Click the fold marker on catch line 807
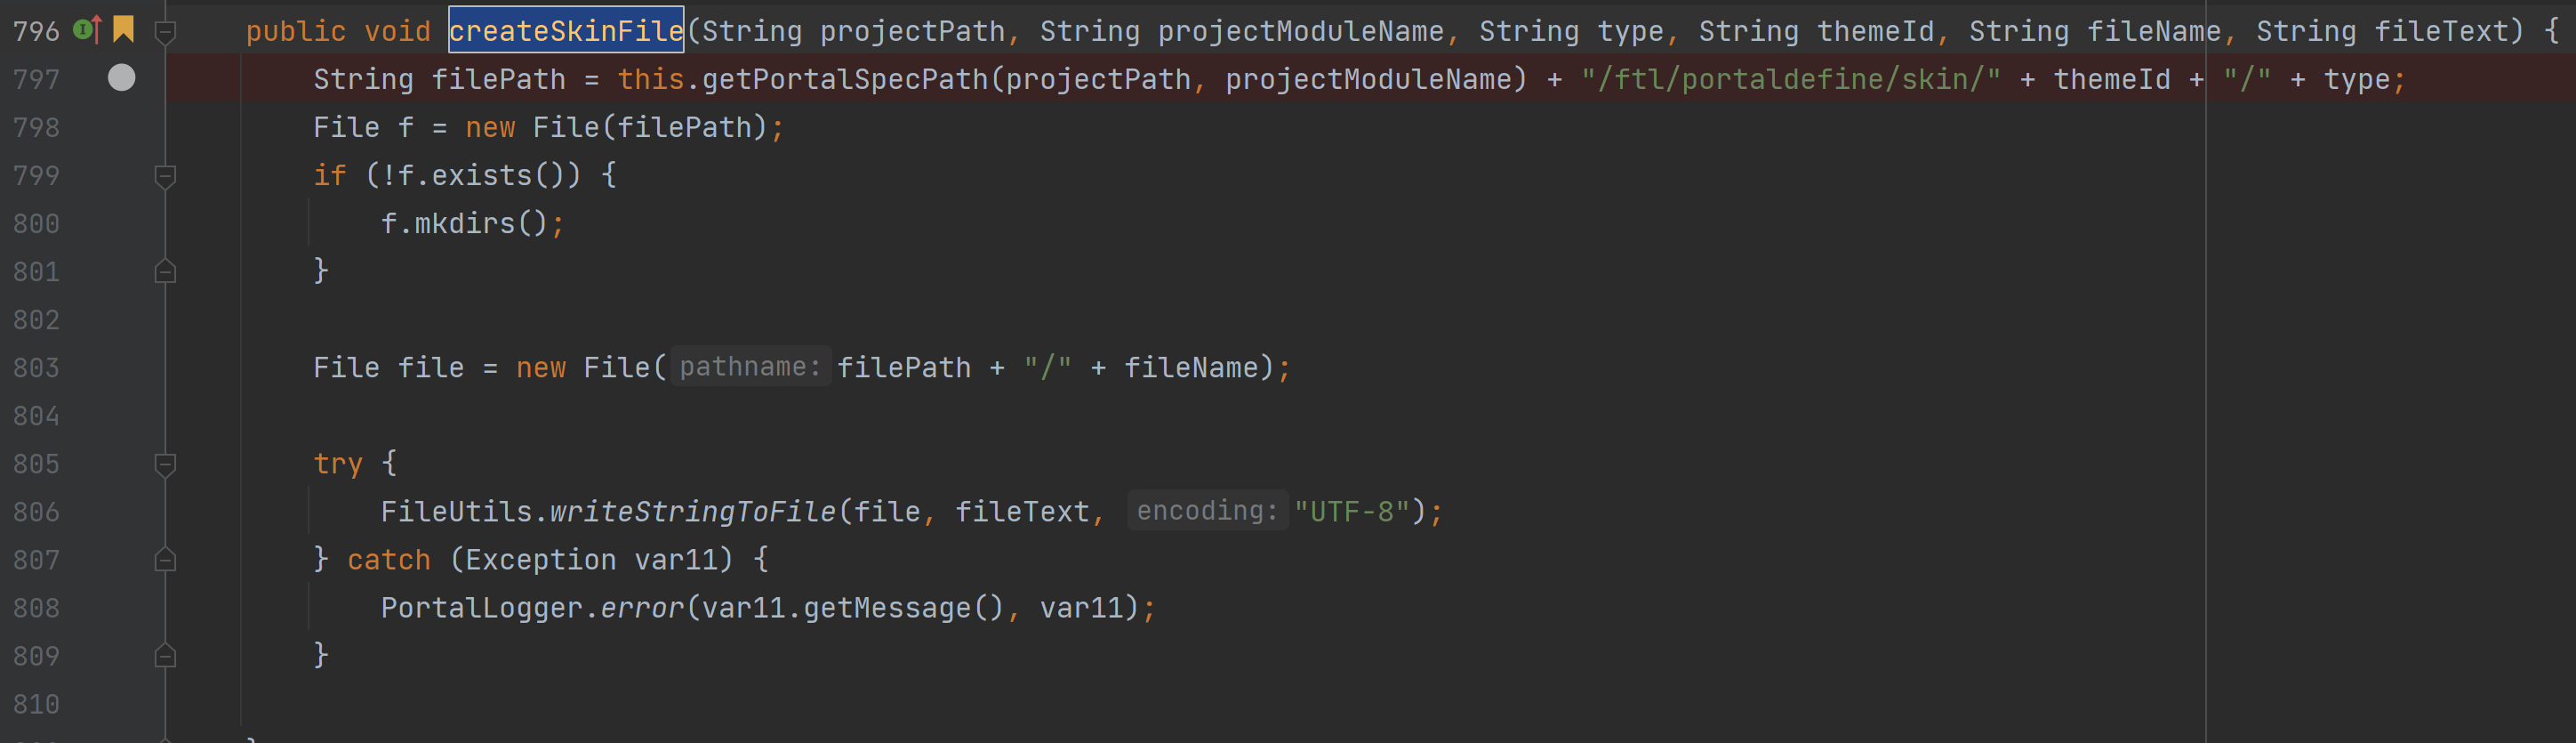The height and width of the screenshot is (743, 2576). pos(166,560)
